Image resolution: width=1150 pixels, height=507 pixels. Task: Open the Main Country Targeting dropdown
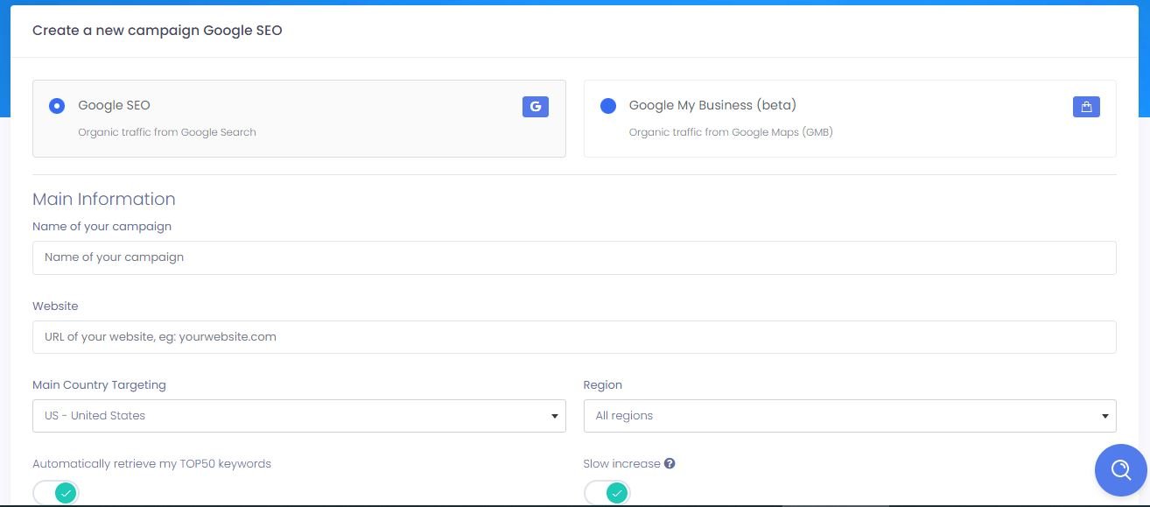click(x=299, y=416)
